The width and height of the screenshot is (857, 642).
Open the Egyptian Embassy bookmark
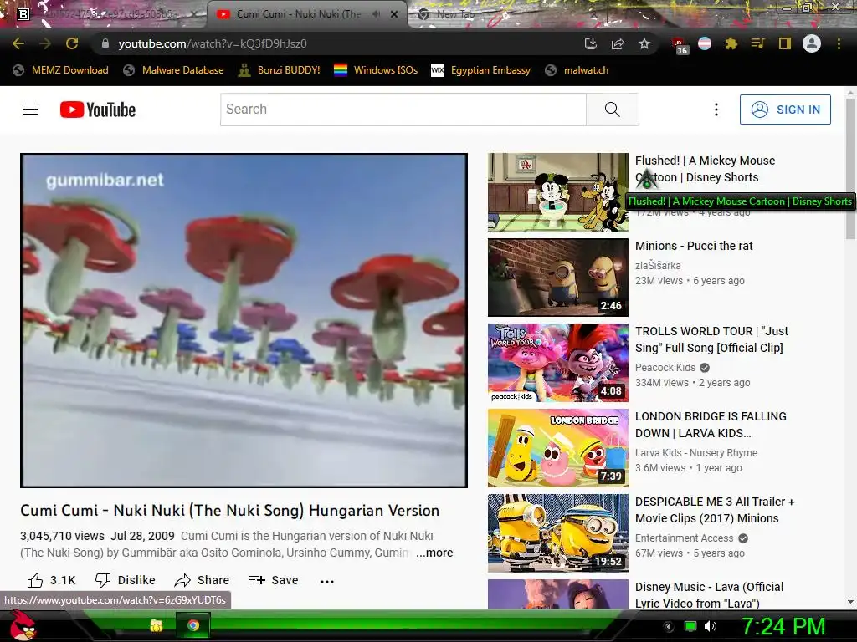[x=481, y=70]
